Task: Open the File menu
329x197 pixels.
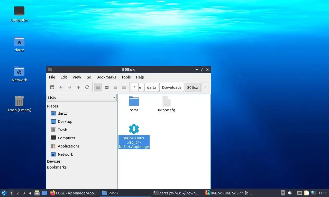Action: 52,77
